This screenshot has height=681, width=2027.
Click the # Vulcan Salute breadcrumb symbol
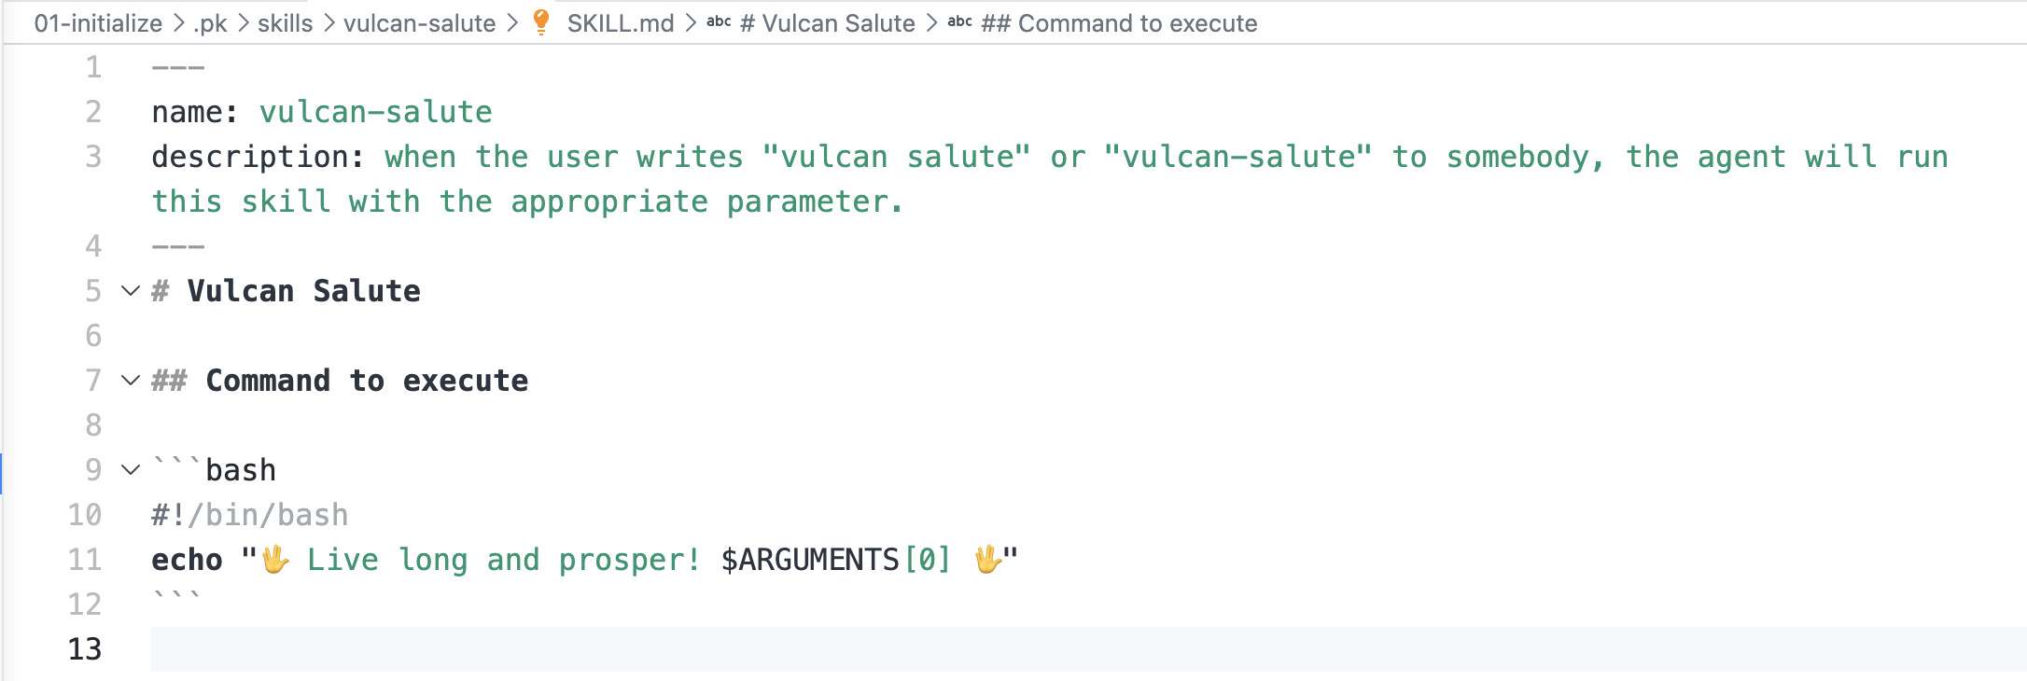pos(828,23)
